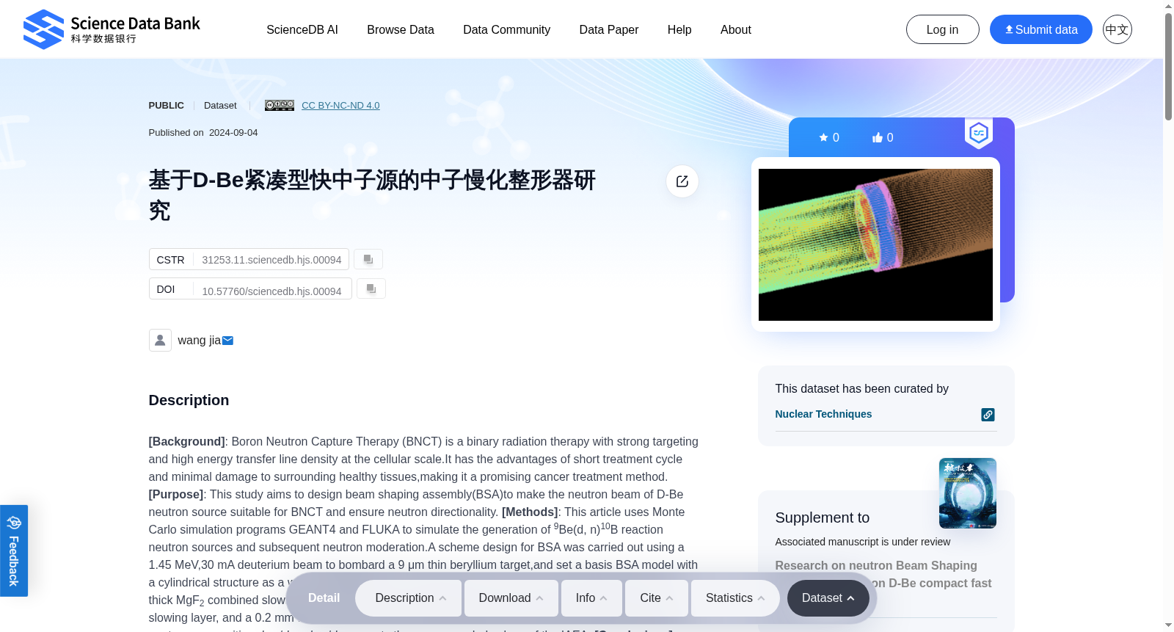Open the Creative Commons license badge
Viewport: 1174px width, 632px height.
280,105
